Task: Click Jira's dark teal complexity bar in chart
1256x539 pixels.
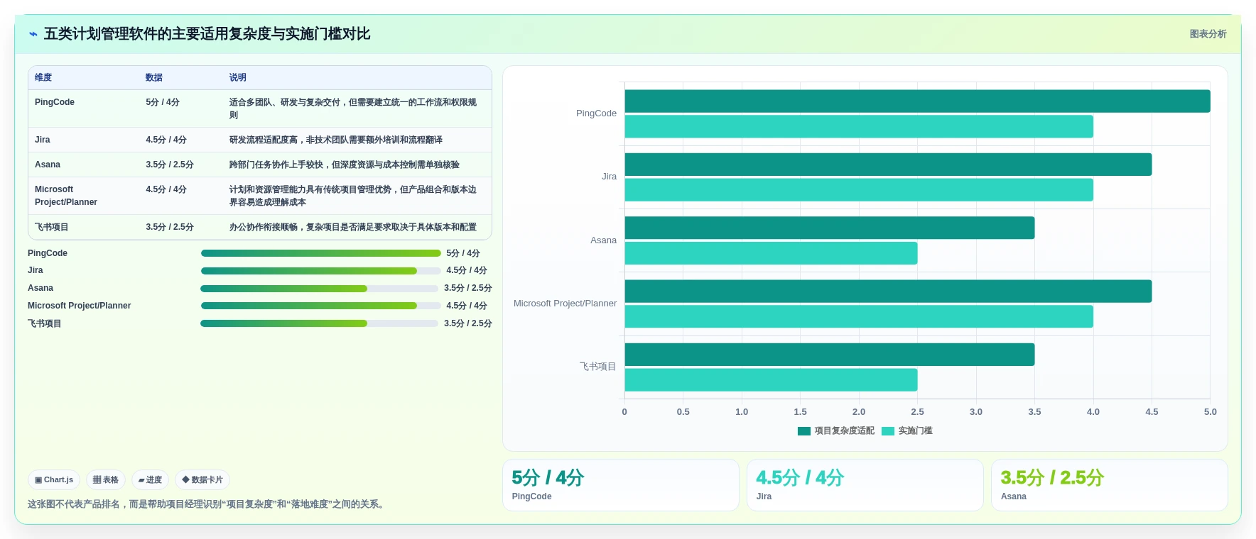Action: pos(888,165)
